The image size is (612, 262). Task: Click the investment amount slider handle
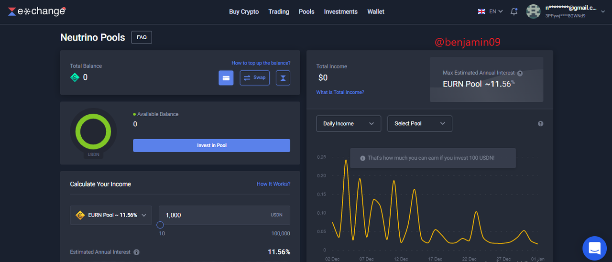(x=160, y=225)
